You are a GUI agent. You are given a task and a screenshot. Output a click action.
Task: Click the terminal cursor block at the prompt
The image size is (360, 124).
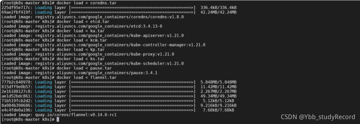58,119
